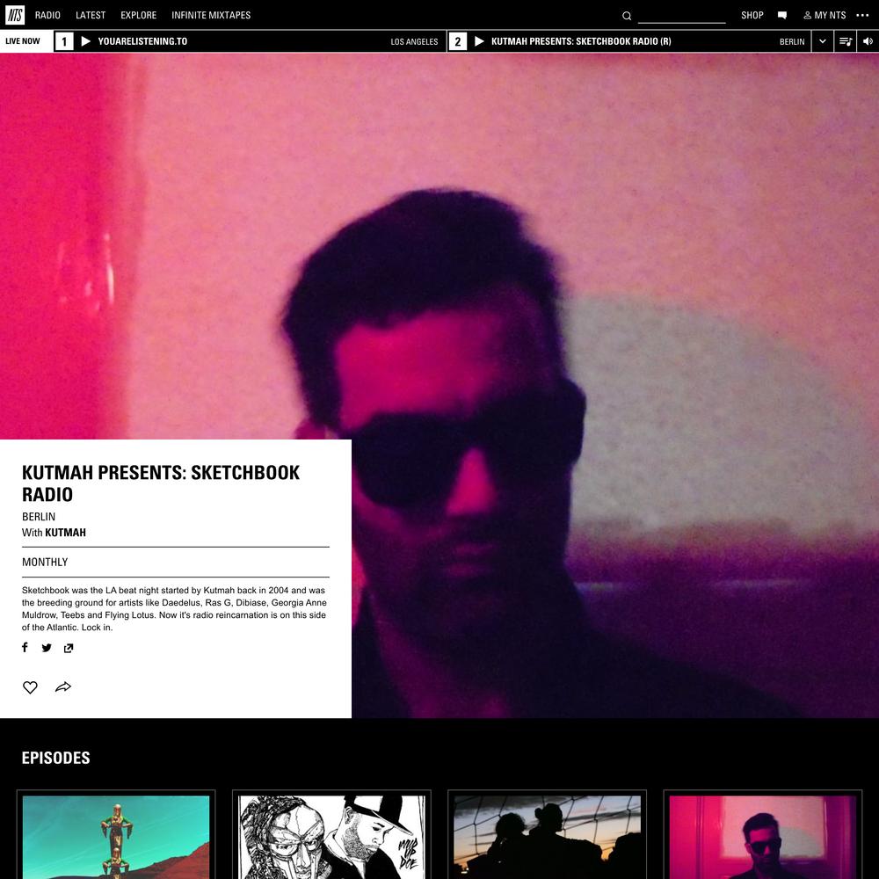Open the playlist queue icon

pos(846,41)
